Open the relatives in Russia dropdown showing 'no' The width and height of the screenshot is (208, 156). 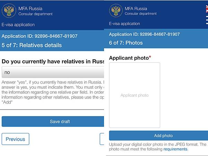[x=53, y=72]
